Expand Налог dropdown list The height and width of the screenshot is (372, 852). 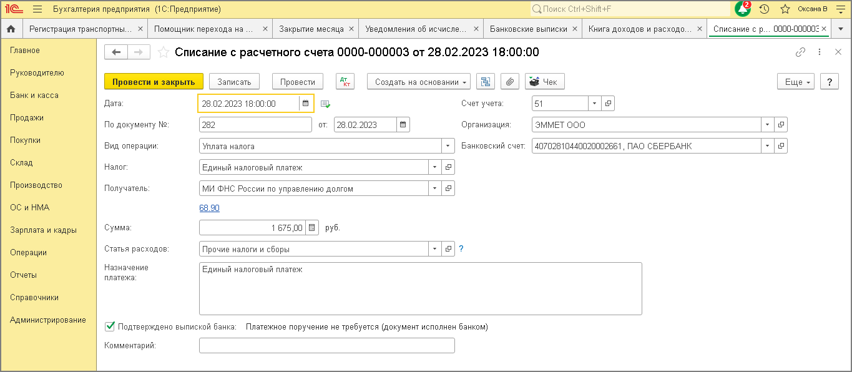(x=436, y=167)
